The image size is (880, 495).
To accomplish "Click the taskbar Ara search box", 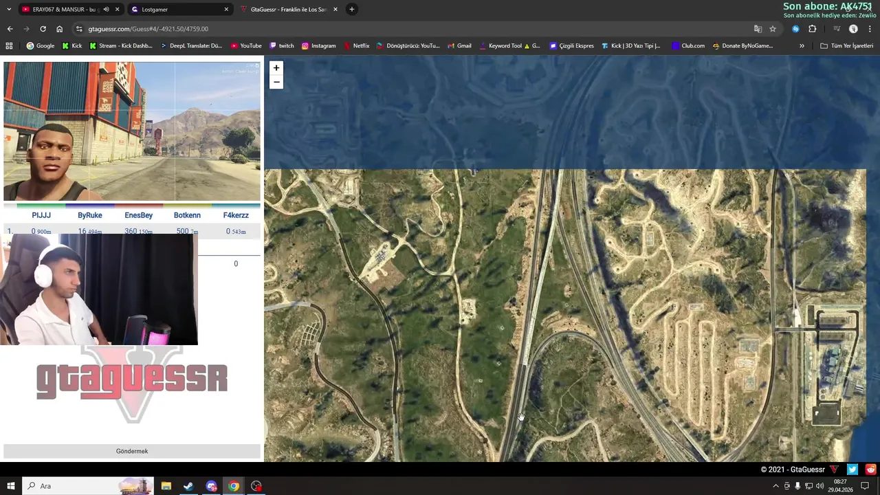I will click(88, 486).
